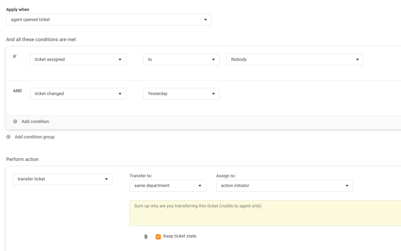The height and width of the screenshot is (251, 401).
Task: Expand the ticket changed condition dropdown
Action: [x=78, y=93]
